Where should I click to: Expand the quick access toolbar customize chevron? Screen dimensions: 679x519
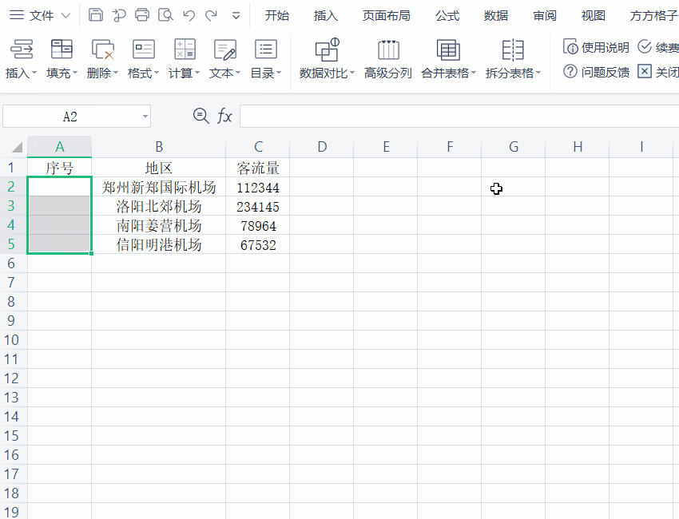(x=235, y=14)
